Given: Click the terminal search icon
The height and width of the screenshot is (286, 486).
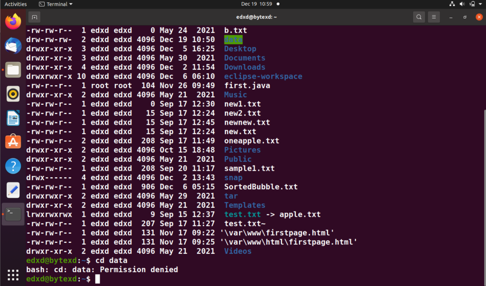Looking at the screenshot, I should click(419, 17).
